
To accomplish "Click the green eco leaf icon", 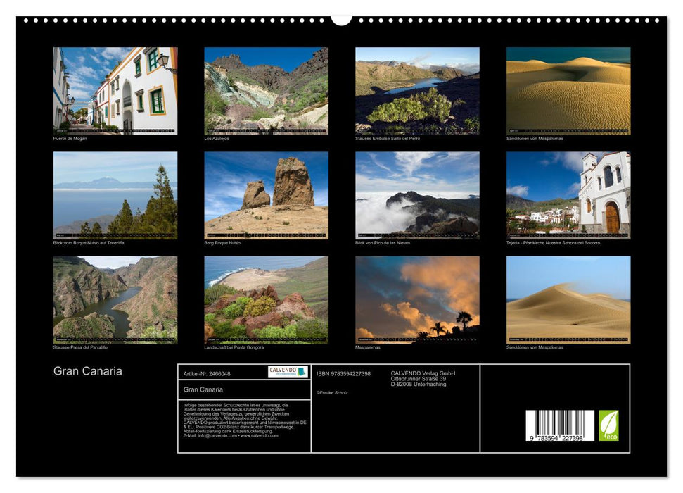I will 608,425.
